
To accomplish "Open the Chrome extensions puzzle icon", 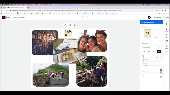I will (163, 11).
